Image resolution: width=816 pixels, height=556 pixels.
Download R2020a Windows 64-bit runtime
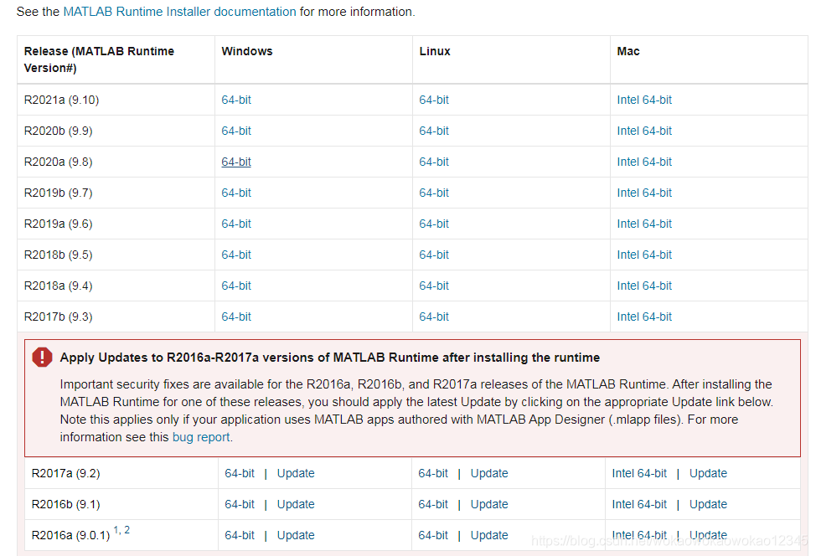point(236,162)
